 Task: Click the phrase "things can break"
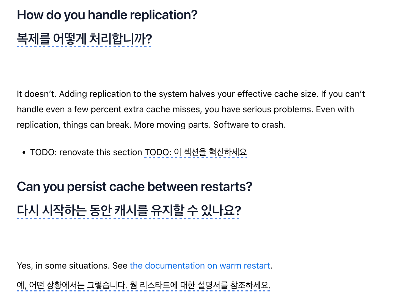click(97, 125)
